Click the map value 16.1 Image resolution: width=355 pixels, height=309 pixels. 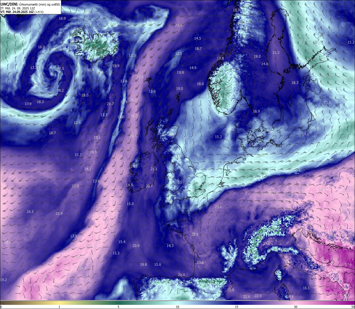click(306, 288)
